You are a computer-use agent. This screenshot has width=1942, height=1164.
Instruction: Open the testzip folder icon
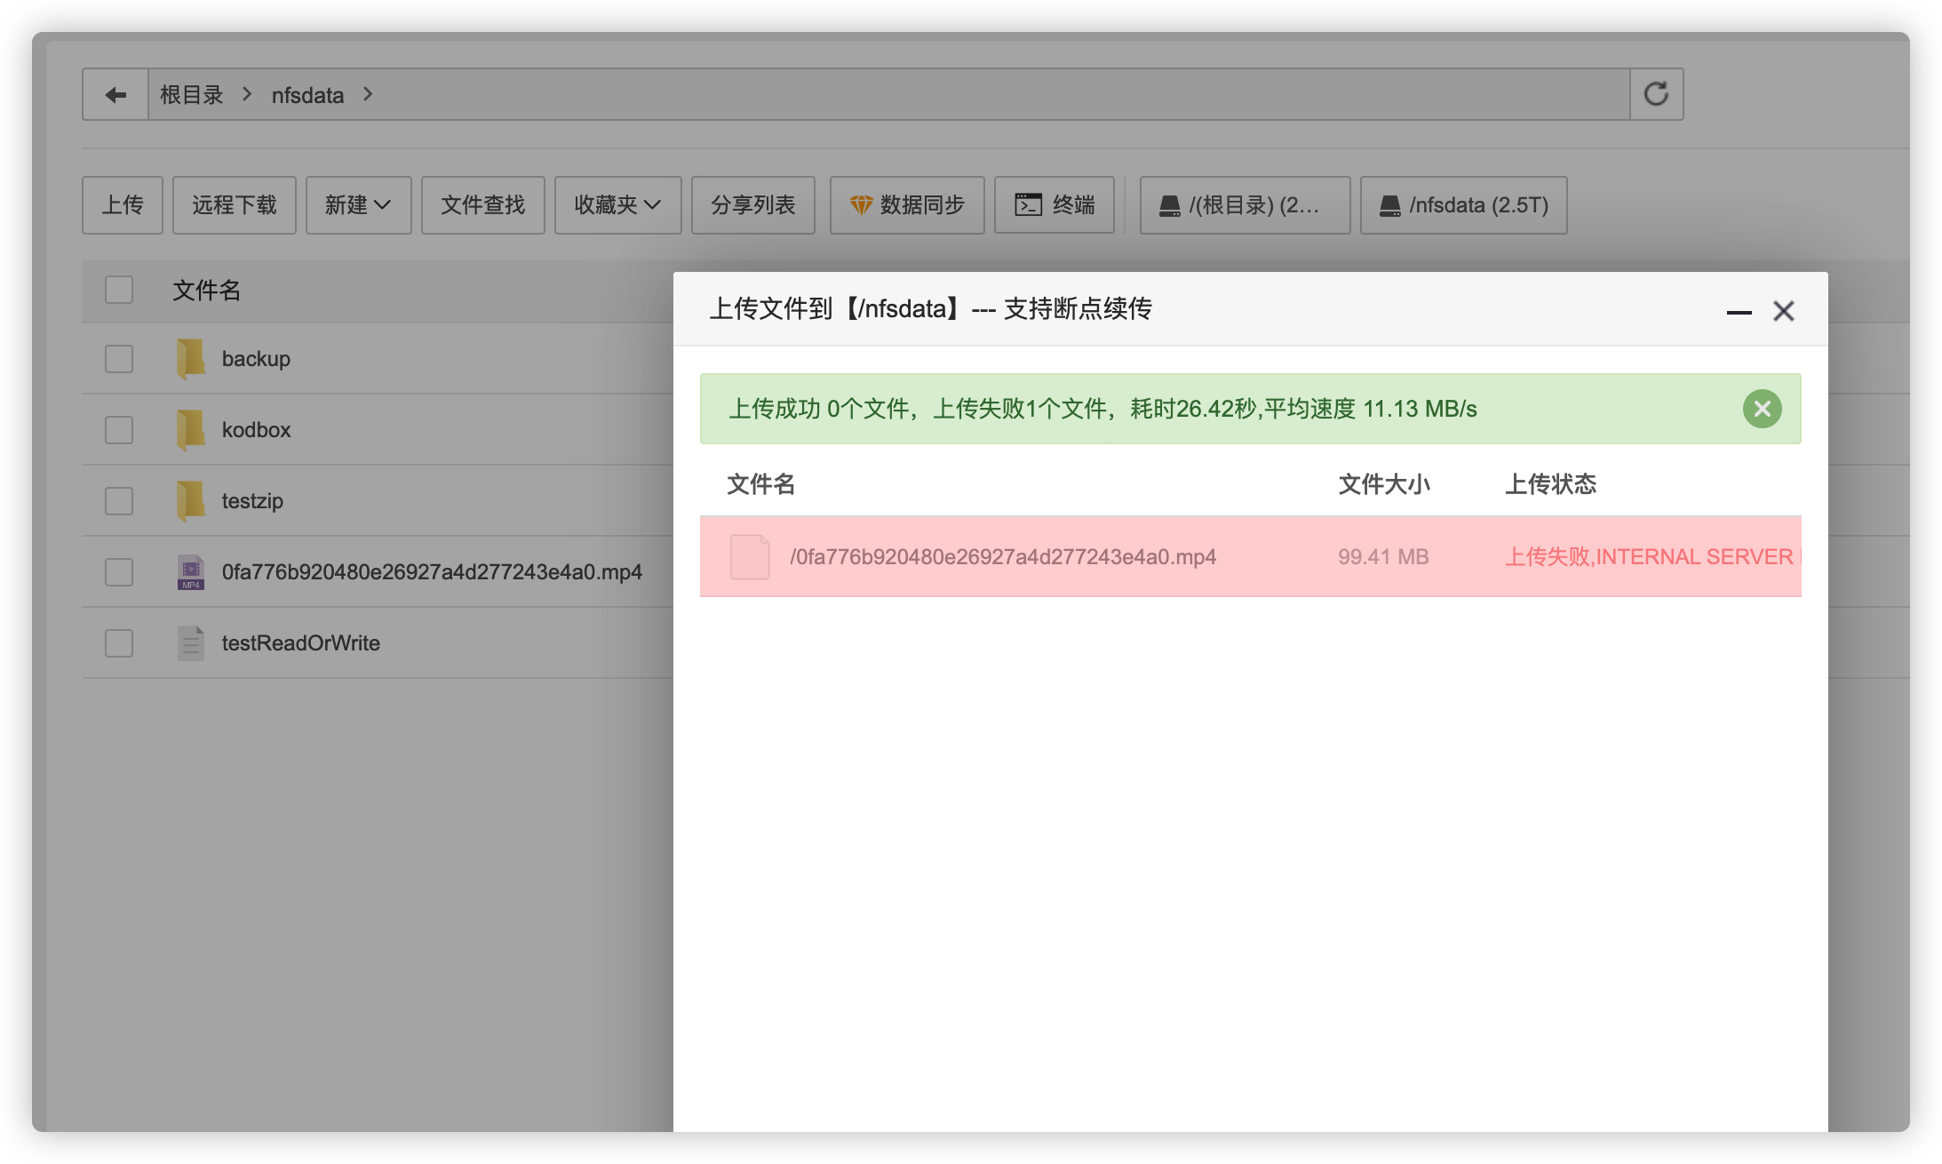pyautogui.click(x=190, y=500)
